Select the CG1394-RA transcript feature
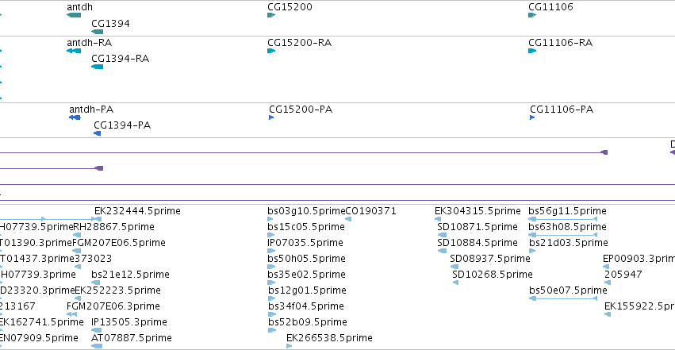The width and height of the screenshot is (675, 350). pyautogui.click(x=98, y=67)
